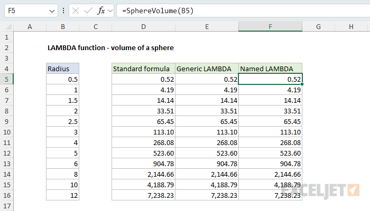Select column B header
Image resolution: width=370 pixels, height=211 pixels.
tap(63, 26)
